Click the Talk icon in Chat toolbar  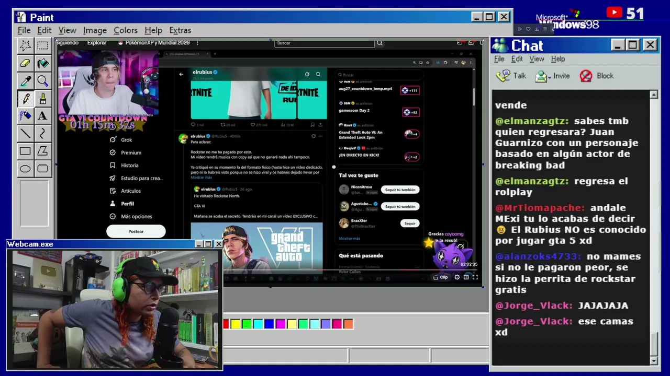(503, 76)
